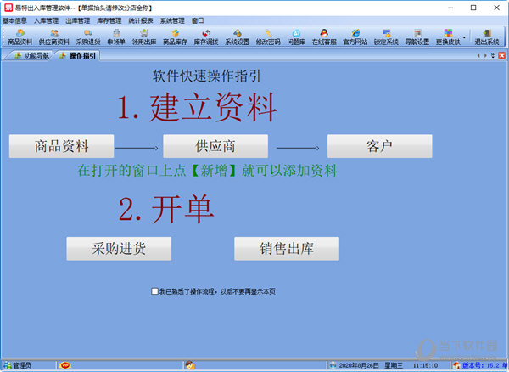Open 申领单 toolbar icon
Image resolution: width=509 pixels, height=372 pixels.
tap(116, 37)
